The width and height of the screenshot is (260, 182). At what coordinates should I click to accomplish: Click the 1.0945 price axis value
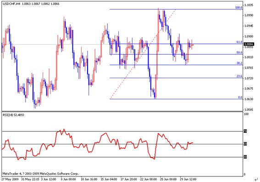(249, 26)
